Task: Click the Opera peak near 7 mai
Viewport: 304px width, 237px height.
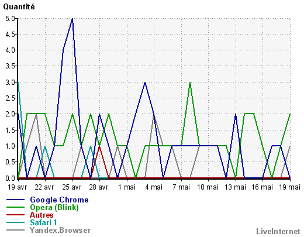Action: pos(190,83)
